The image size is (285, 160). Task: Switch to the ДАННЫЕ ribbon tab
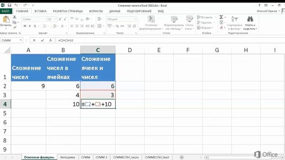[x=115, y=11]
